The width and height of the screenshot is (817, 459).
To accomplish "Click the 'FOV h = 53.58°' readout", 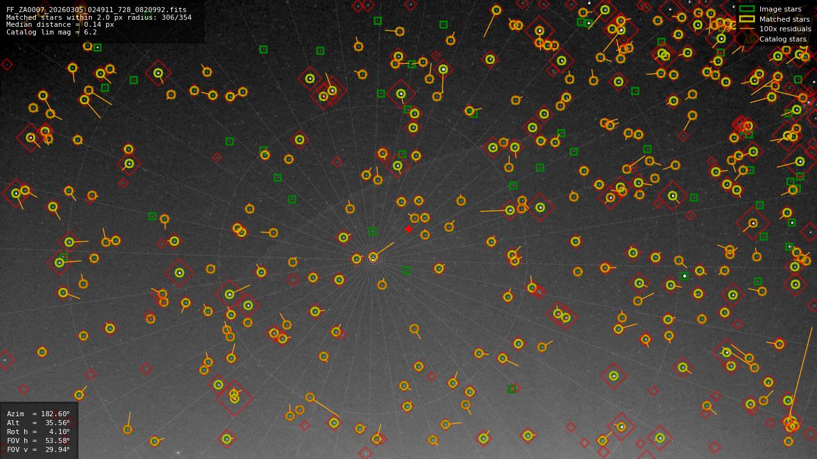I will pos(38,440).
